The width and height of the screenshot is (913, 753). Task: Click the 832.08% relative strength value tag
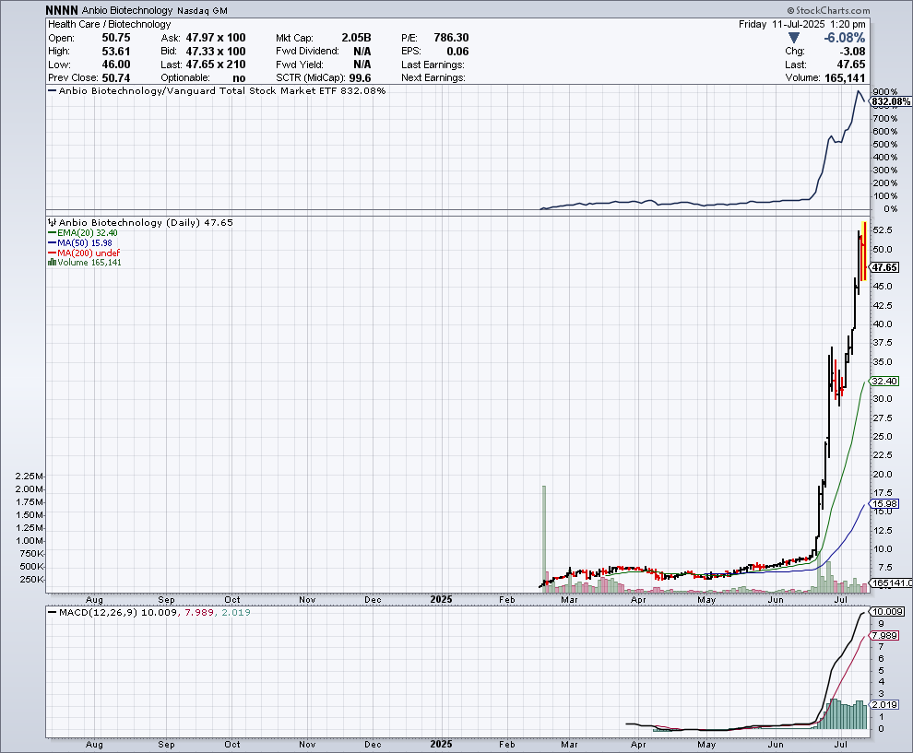click(891, 101)
